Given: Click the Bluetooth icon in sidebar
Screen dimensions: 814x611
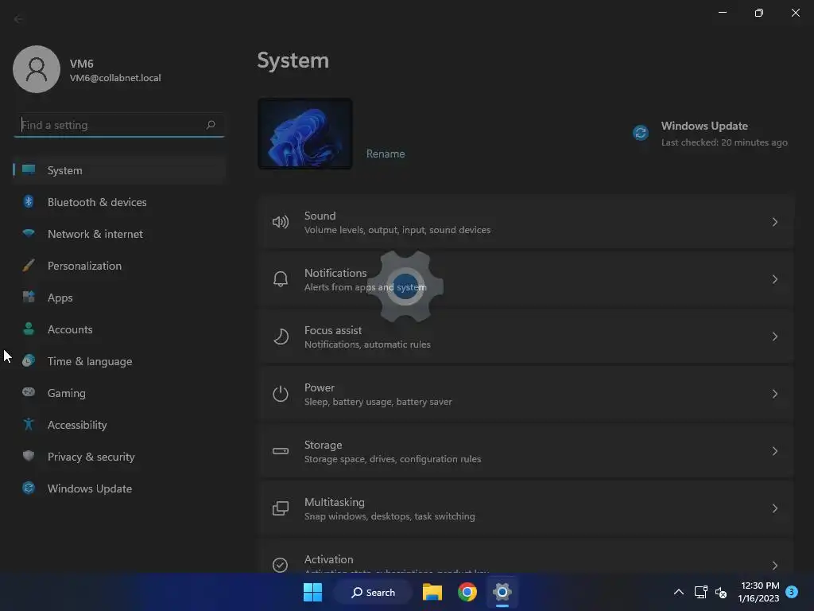Looking at the screenshot, I should pyautogui.click(x=29, y=201).
